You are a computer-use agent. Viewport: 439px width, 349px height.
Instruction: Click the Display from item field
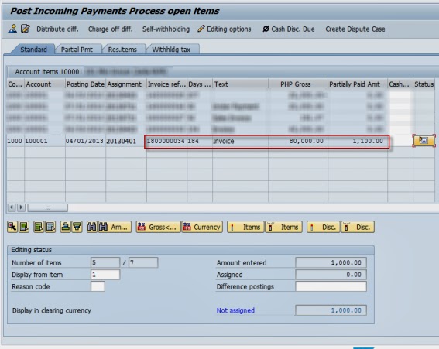point(105,275)
